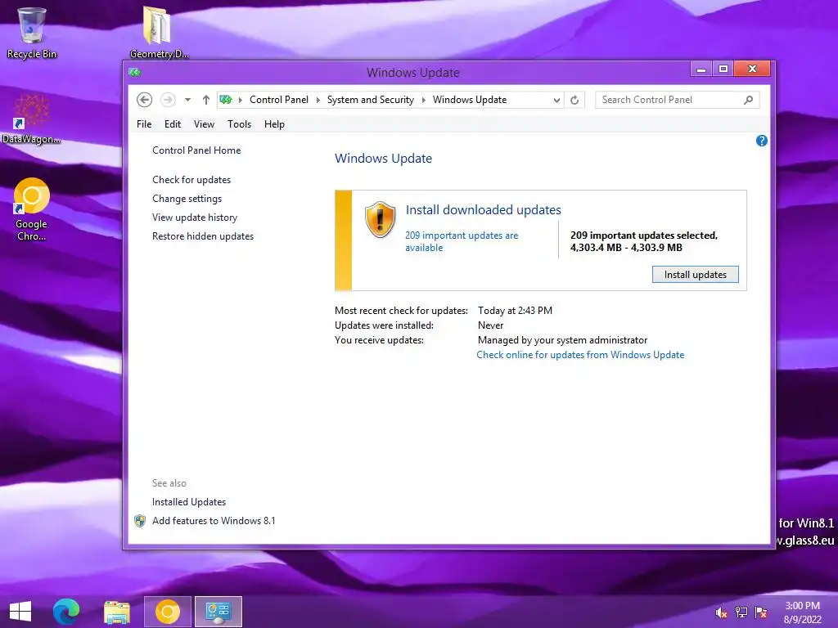Select the Google Chrome desktop shortcut
The height and width of the screenshot is (628, 838).
(x=32, y=209)
